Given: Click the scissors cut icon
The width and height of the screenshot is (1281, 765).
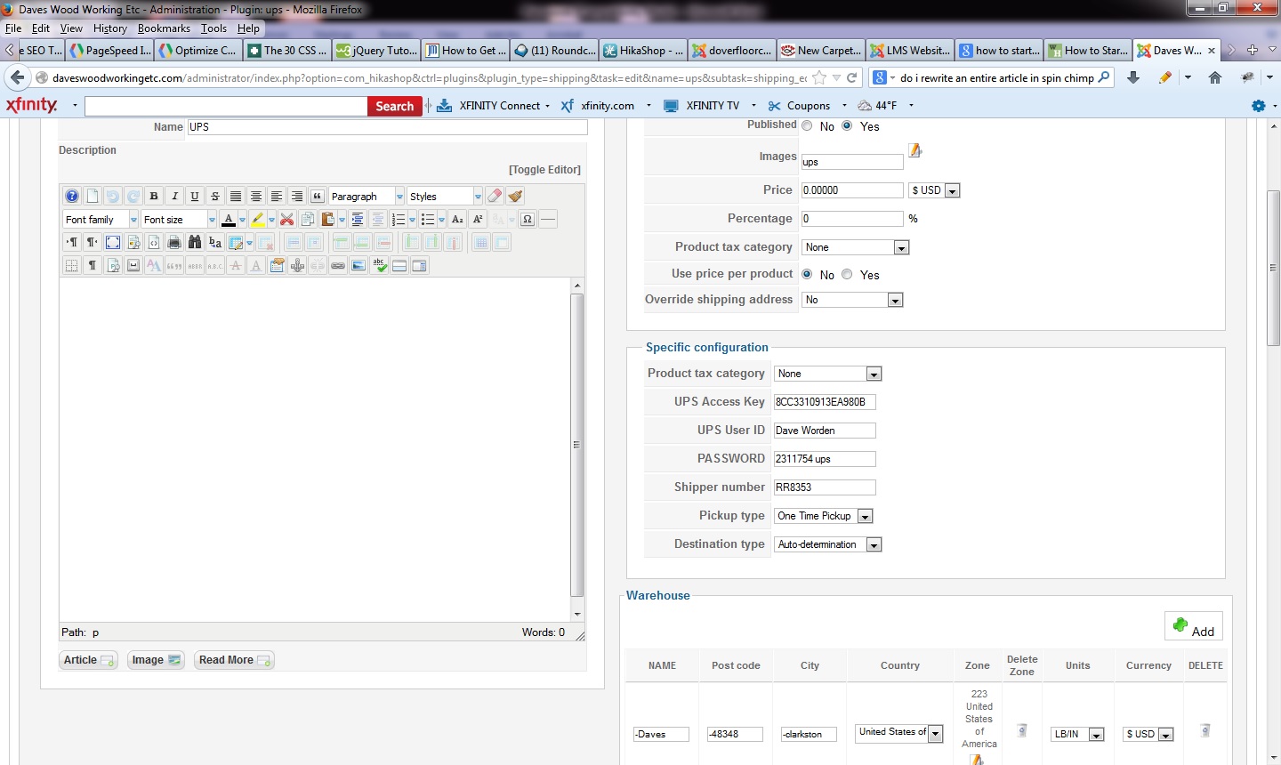Looking at the screenshot, I should click(x=286, y=219).
